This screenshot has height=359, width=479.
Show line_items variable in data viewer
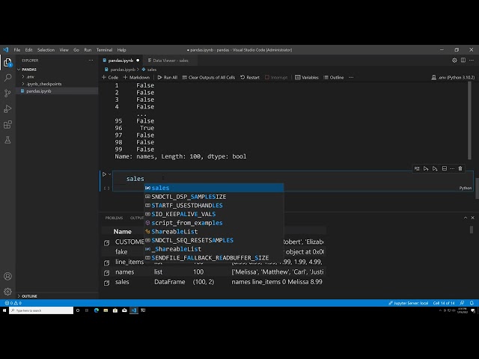point(106,263)
